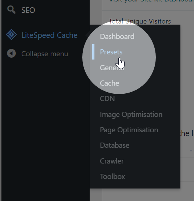This screenshot has height=201, width=194.
Task: Click the SEO magnifier icon
Action: 11,10
